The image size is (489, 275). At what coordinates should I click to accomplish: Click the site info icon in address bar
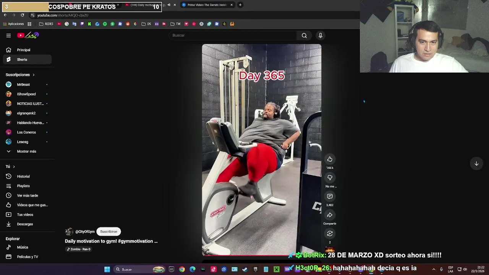[32, 15]
